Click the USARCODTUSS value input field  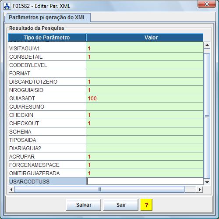pos(145,181)
